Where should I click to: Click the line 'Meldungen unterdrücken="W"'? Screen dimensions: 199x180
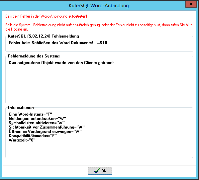click(x=37, y=119)
